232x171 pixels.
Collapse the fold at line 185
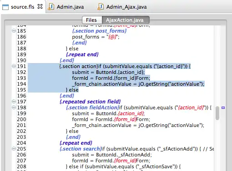pyautogui.click(x=14, y=31)
